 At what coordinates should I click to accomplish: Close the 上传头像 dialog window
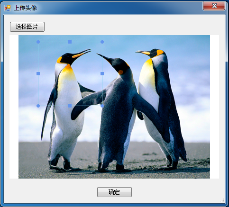[x=214, y=6]
